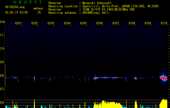Click the Receiving antenna label
This screenshot has width=170, height=108.
pyautogui.click(x=62, y=13)
